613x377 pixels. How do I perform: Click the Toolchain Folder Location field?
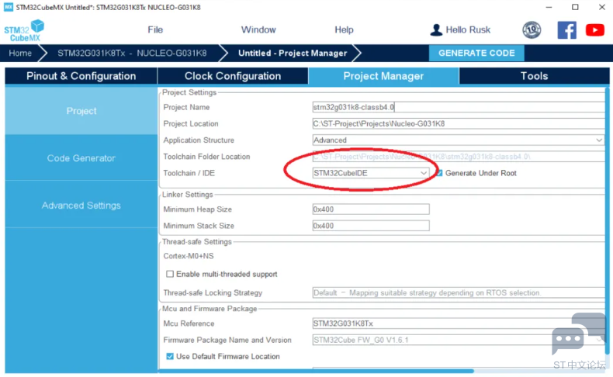(x=458, y=156)
